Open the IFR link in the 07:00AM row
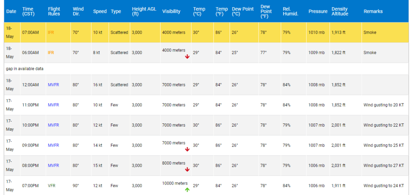411x195 pixels. click(51, 32)
